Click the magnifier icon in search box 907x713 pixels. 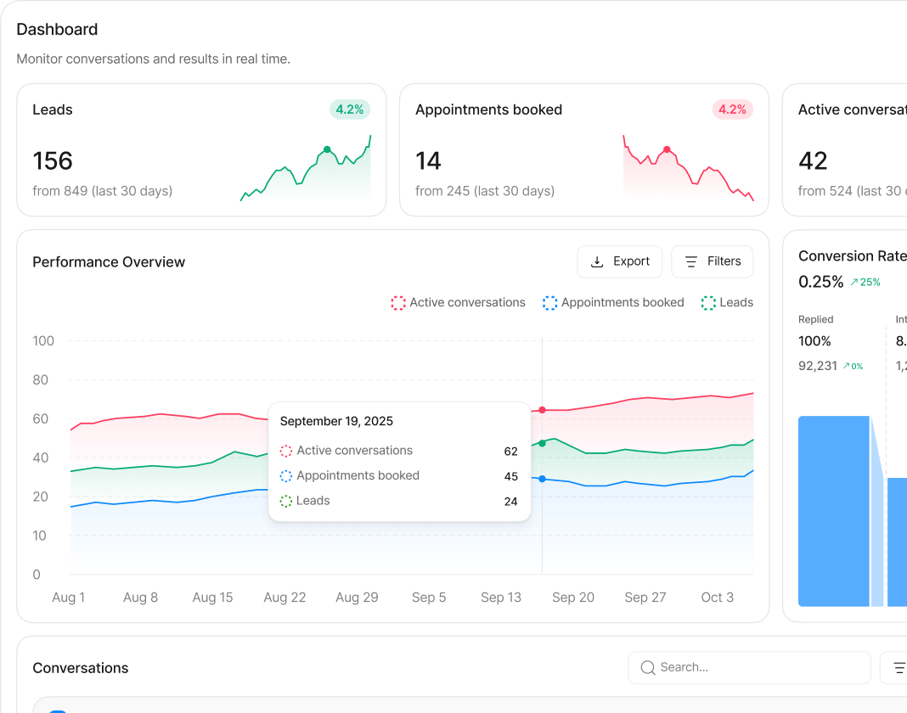click(x=648, y=667)
